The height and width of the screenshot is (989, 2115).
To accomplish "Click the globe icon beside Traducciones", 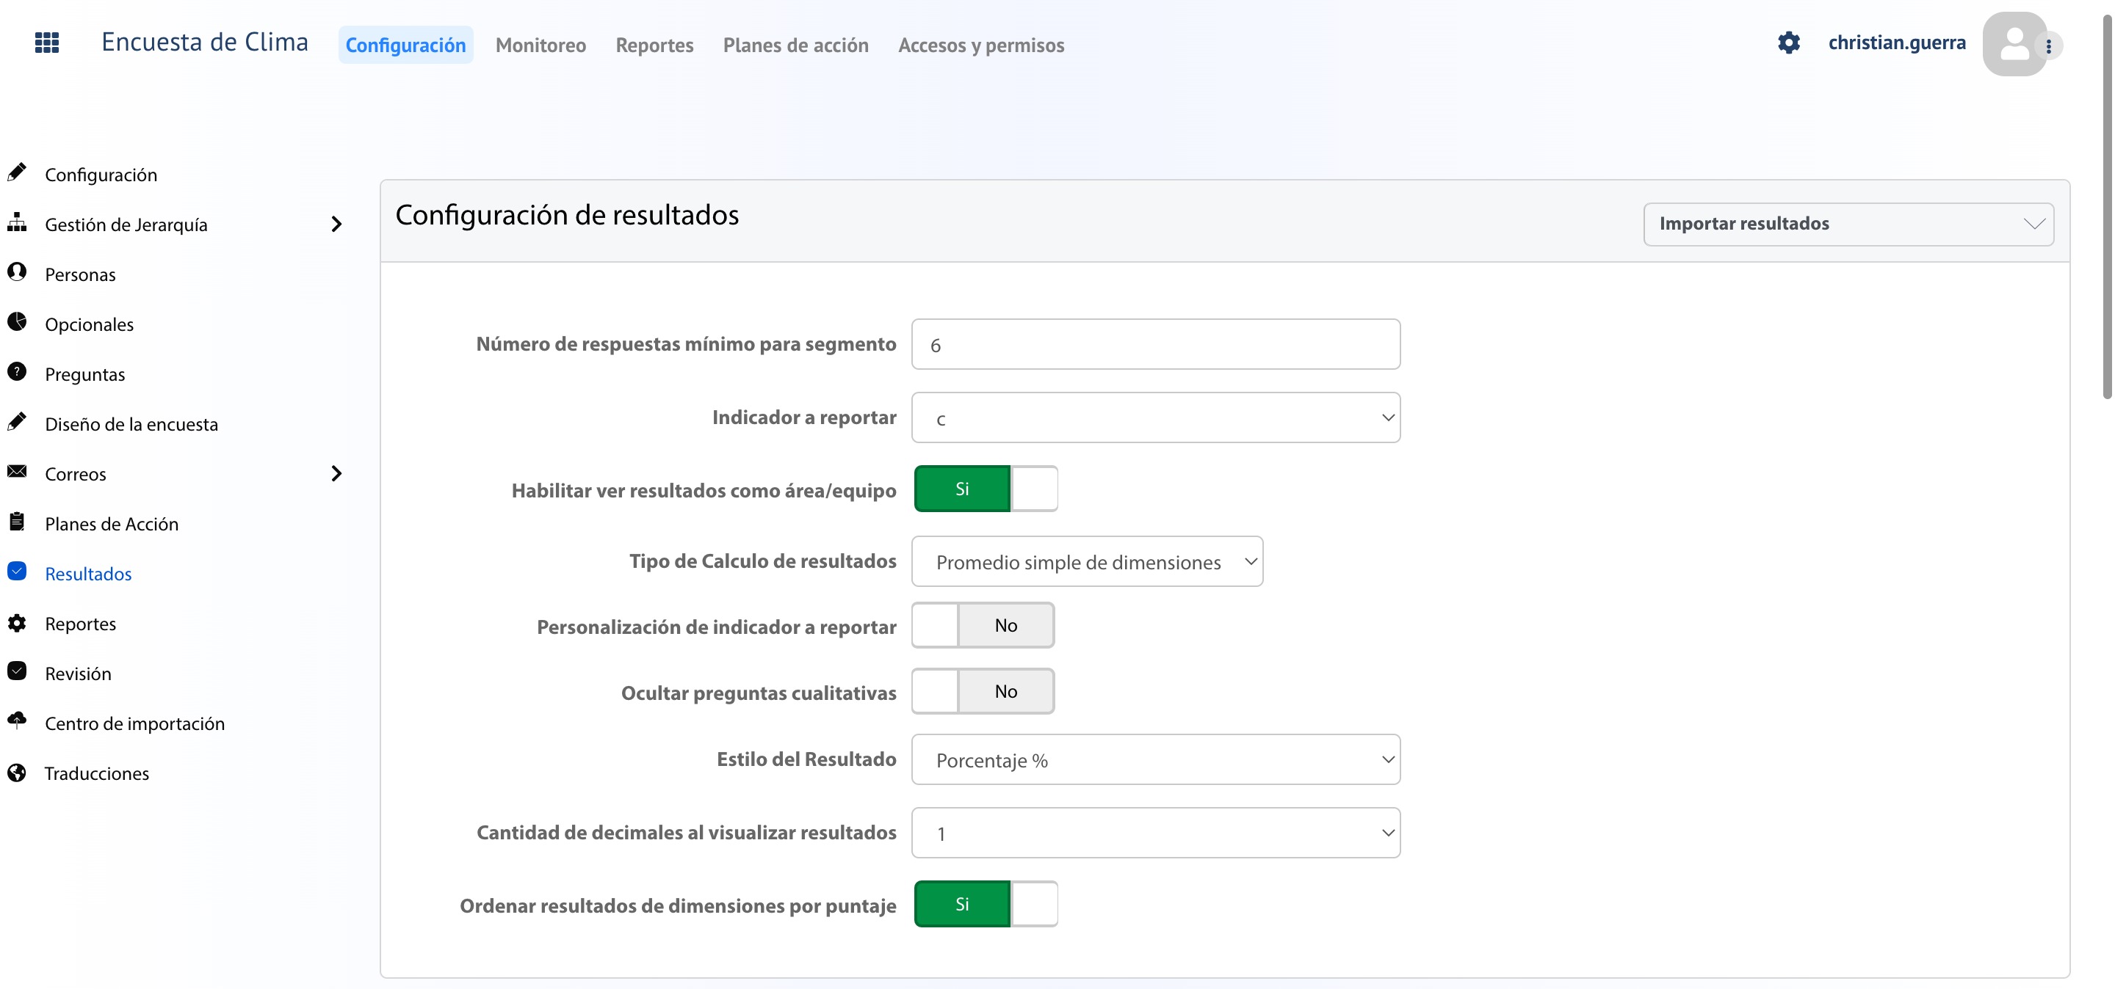I will click(16, 773).
